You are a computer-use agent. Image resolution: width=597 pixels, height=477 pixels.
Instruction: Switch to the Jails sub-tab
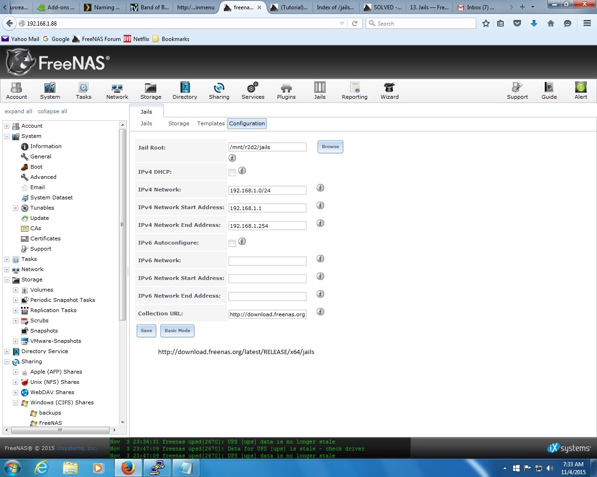(x=146, y=123)
